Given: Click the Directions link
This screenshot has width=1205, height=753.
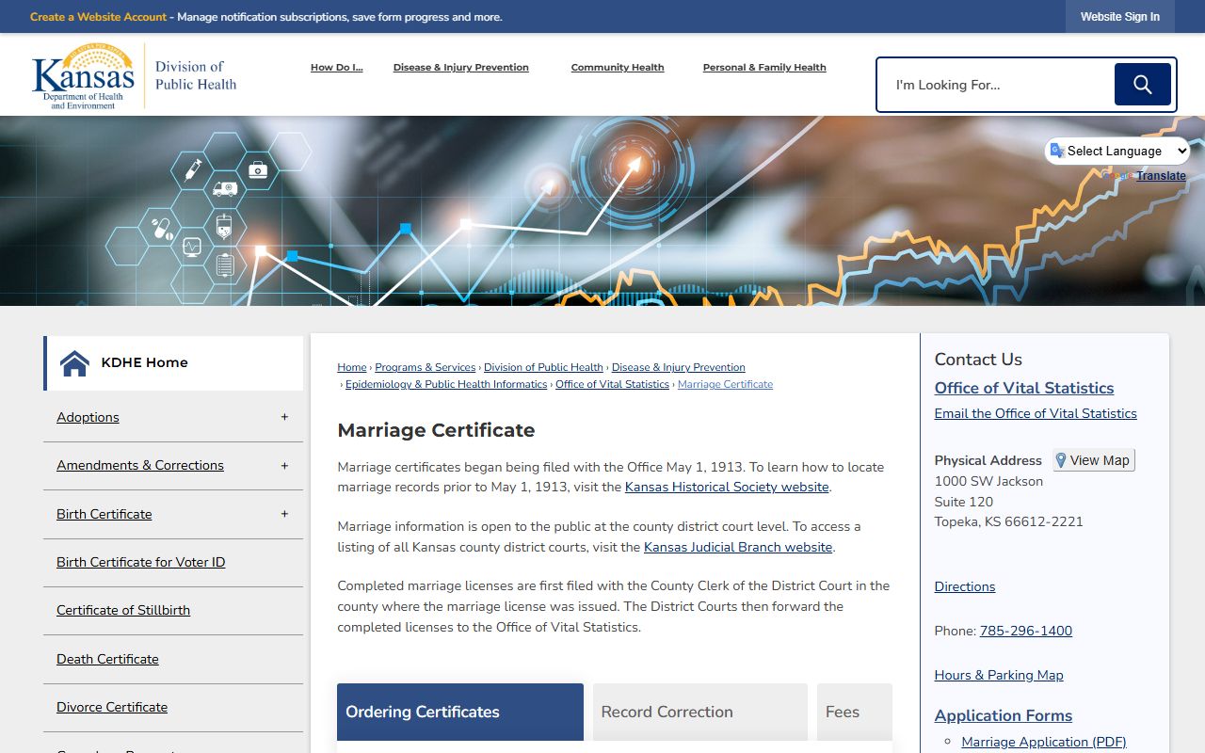Looking at the screenshot, I should point(965,586).
